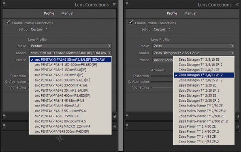This screenshot has height=152, width=241.
Task: Switch to Profile tab in right panel
Action: [x=172, y=13]
